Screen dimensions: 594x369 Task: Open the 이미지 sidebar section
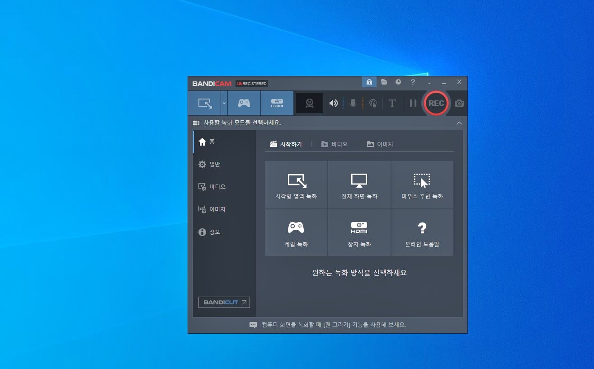224,209
